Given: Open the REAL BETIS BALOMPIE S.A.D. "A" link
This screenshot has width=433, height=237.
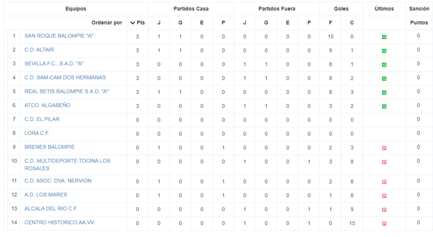Looking at the screenshot, I should tap(67, 91).
